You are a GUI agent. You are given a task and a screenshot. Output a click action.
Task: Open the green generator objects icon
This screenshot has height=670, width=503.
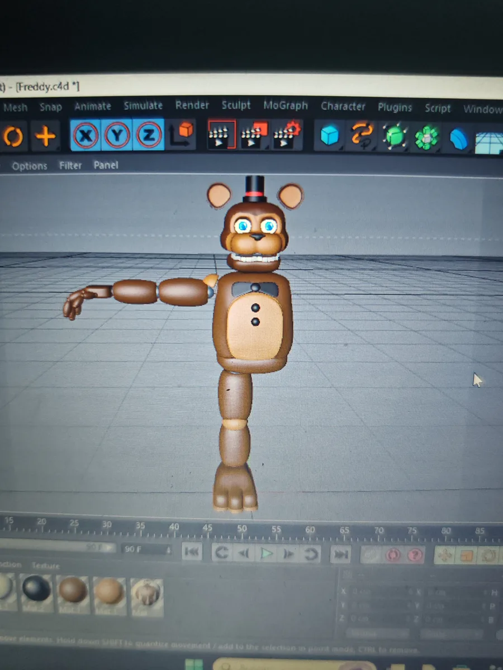coord(395,137)
